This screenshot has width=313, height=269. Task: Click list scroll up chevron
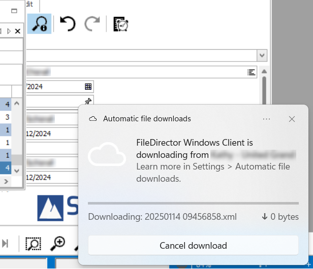coord(17,104)
